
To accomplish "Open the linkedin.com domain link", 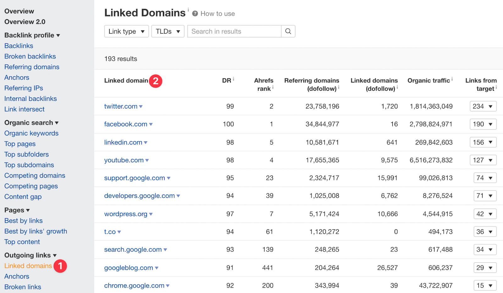I will (x=123, y=142).
